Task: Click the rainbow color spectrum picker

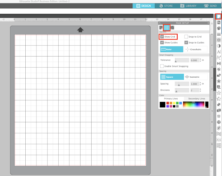Action: (194, 105)
